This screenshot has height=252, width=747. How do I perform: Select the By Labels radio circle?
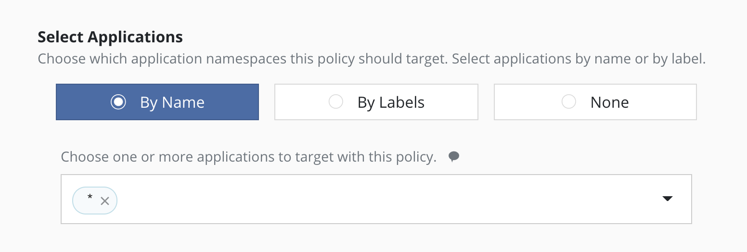pos(335,102)
